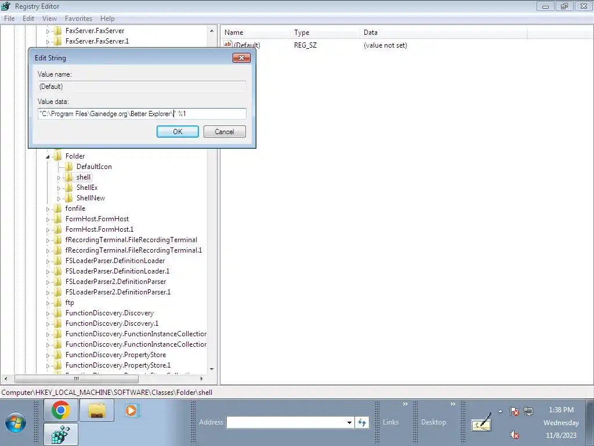This screenshot has width=594, height=446.
Task: Close the Edit String dialog
Action: [x=241, y=58]
